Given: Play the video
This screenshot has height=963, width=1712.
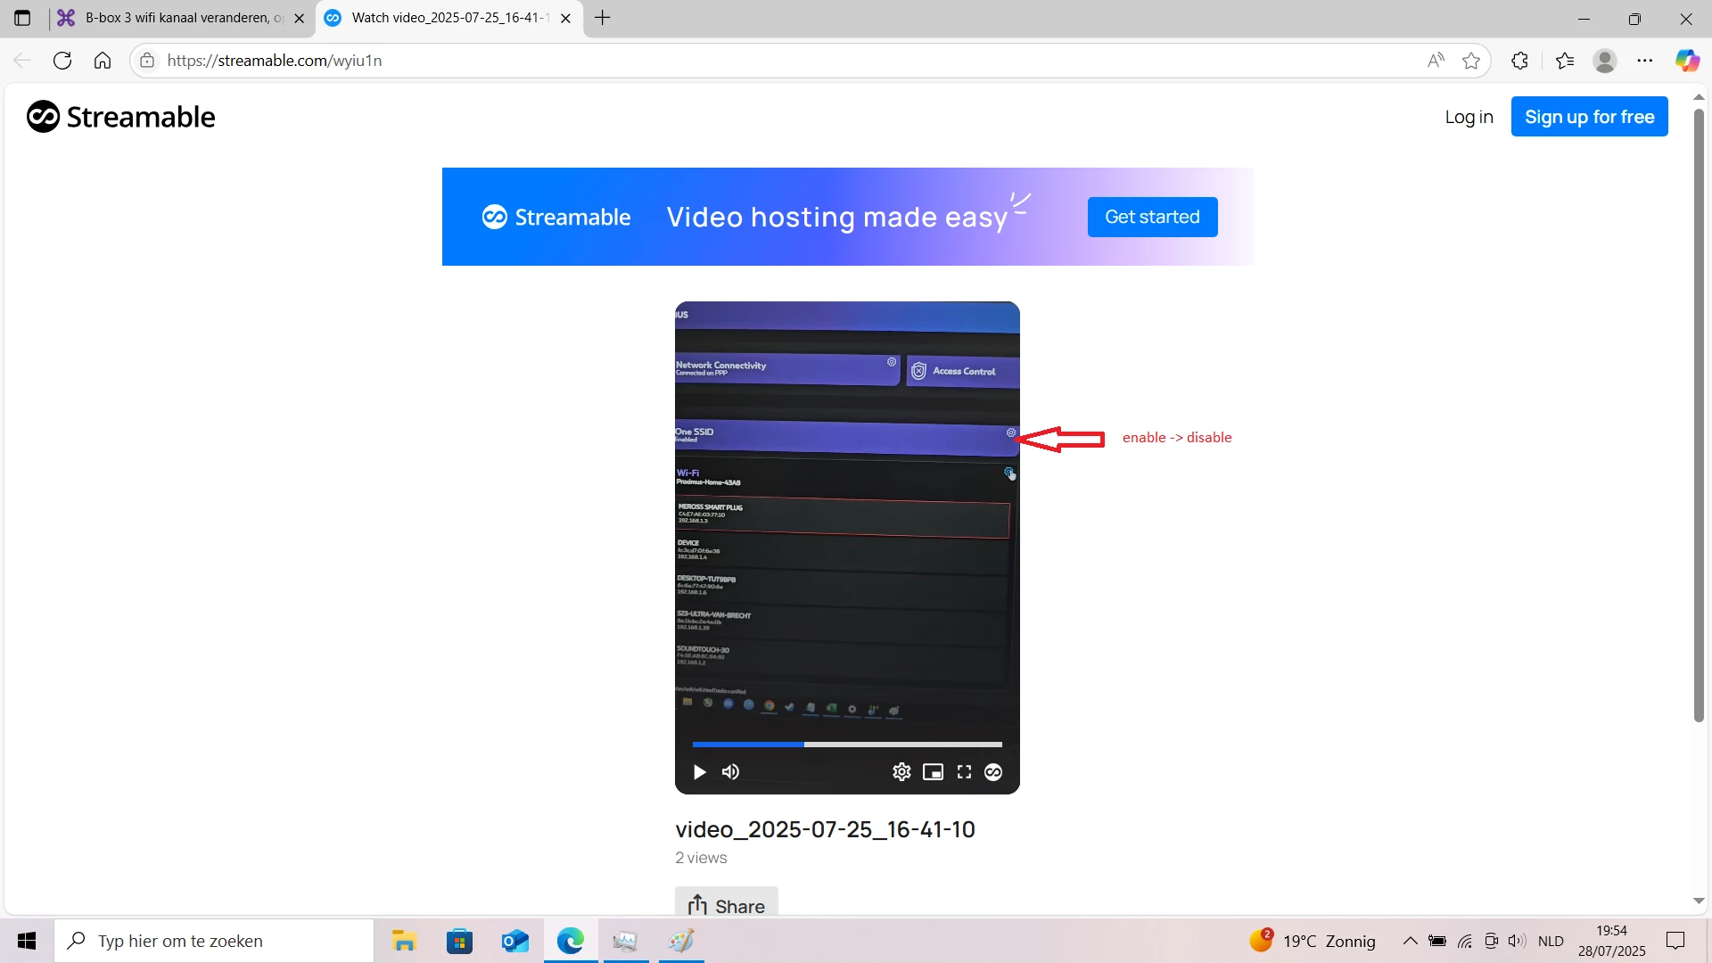Looking at the screenshot, I should coord(700,772).
